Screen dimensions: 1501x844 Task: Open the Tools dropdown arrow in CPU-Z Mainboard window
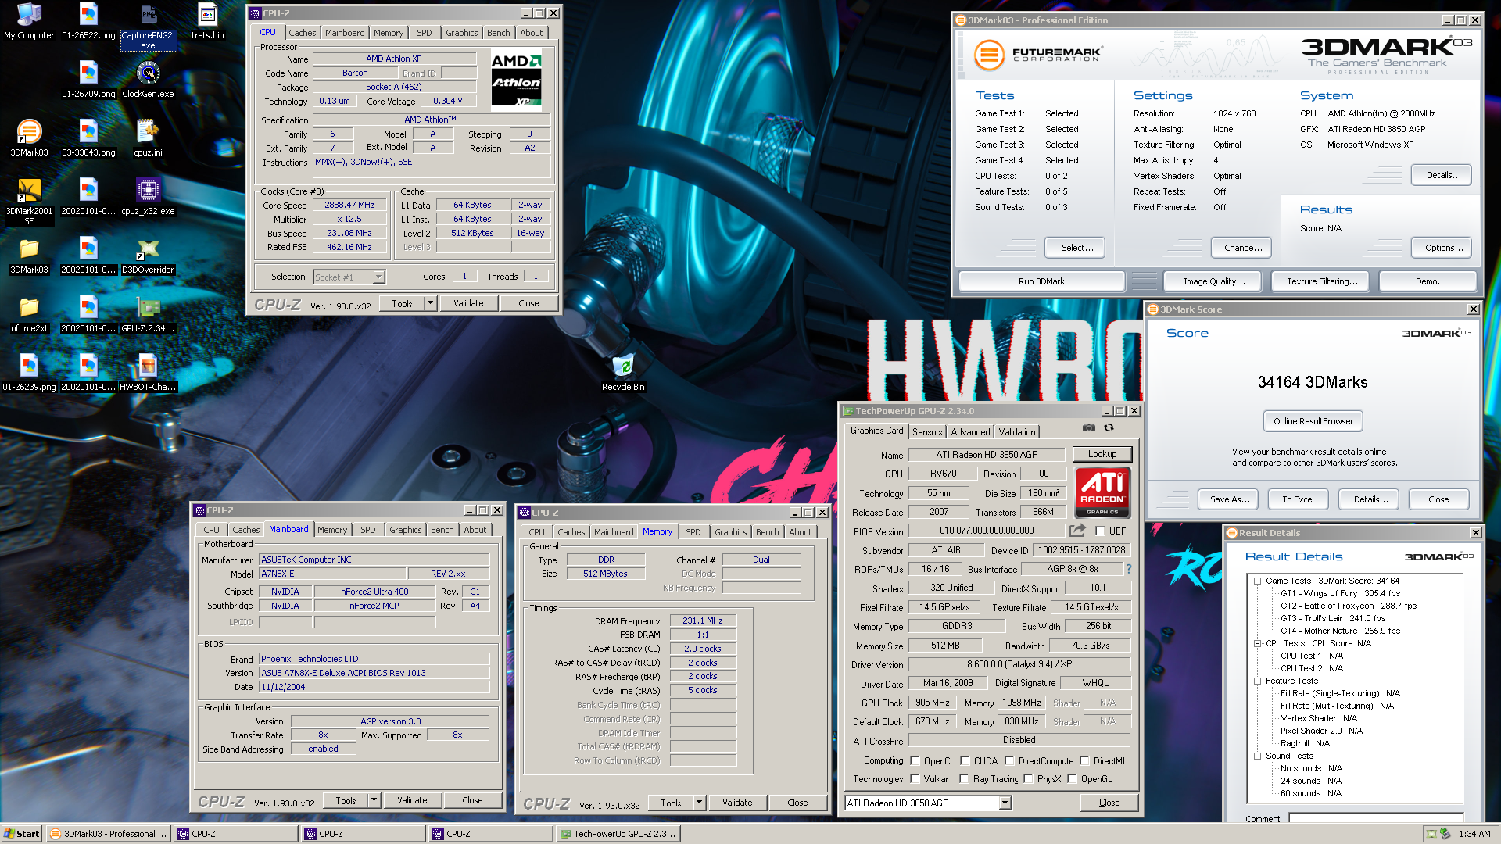point(374,800)
